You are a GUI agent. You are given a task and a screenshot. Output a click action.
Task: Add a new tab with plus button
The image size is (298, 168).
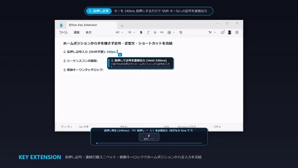(122, 26)
